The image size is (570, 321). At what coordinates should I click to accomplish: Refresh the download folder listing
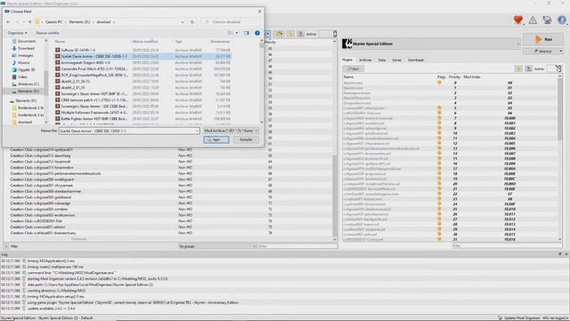pos(192,22)
